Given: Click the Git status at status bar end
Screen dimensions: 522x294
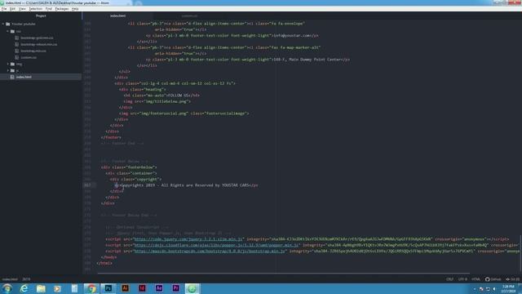Looking at the screenshot, I should tap(513, 279).
